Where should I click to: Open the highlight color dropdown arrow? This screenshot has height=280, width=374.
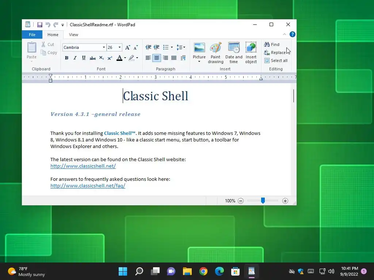(x=137, y=58)
